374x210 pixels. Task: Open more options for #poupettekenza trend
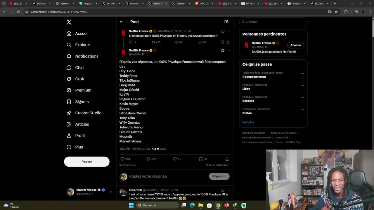click(302, 73)
